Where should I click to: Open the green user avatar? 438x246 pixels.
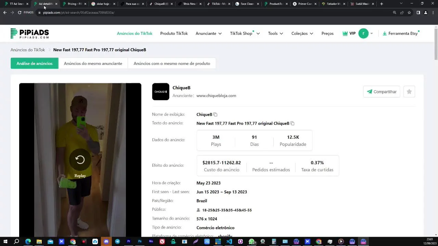[363, 33]
